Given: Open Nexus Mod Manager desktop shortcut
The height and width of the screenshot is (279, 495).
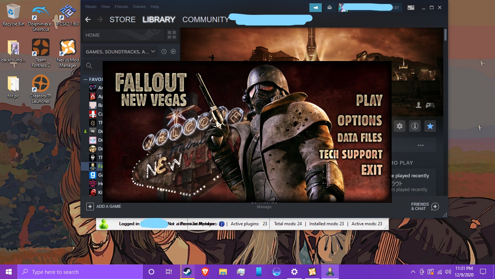Looking at the screenshot, I should coord(68,53).
